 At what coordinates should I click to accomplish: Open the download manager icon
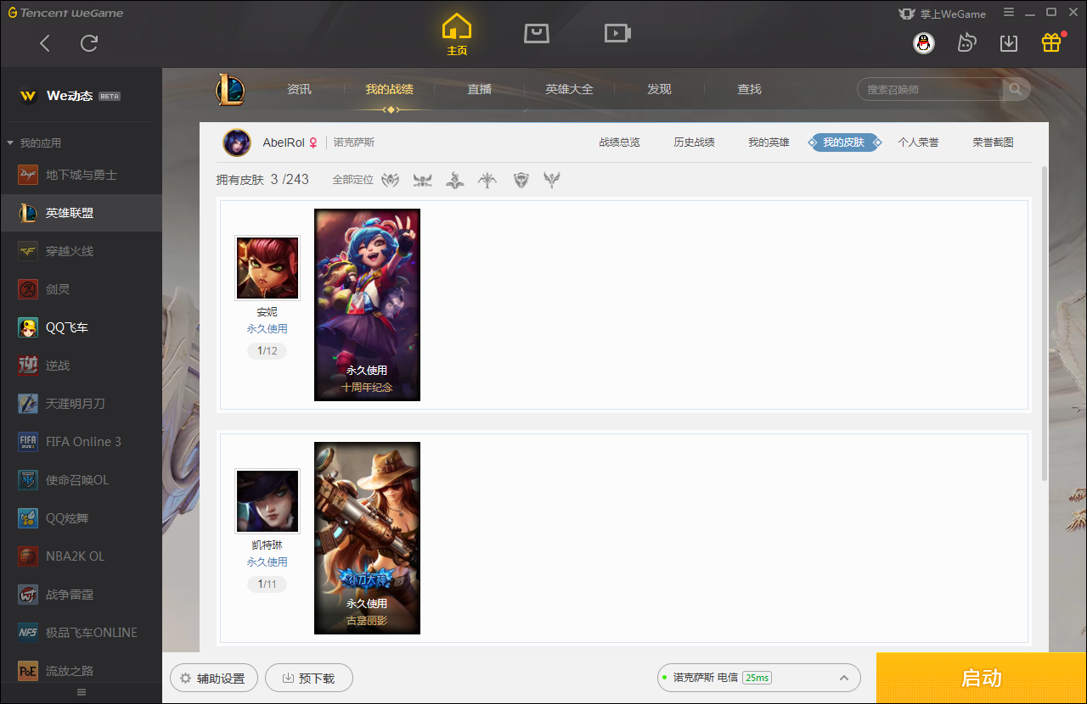(1009, 43)
